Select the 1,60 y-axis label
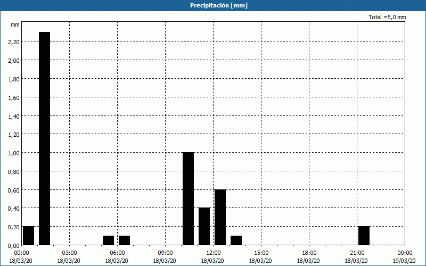Screen dimensions: 426x266 (x=14, y=97)
